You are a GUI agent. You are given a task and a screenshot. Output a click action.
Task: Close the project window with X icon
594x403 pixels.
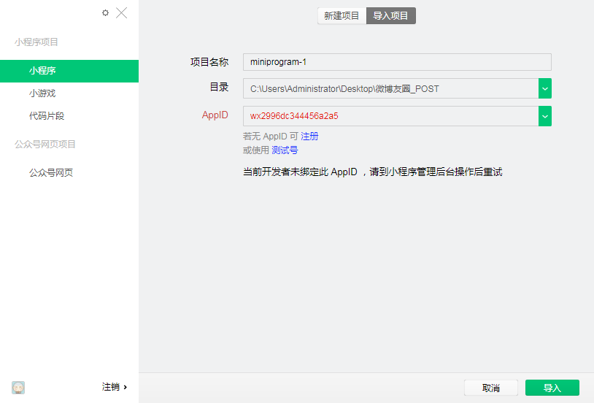point(122,12)
